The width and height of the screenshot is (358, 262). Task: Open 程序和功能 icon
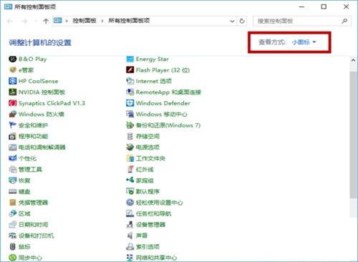12,136
